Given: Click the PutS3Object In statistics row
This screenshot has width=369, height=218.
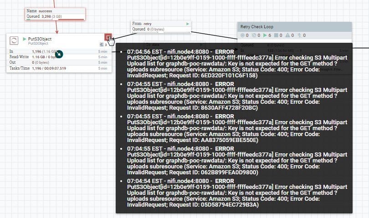Looking at the screenshot, I should click(59, 51).
